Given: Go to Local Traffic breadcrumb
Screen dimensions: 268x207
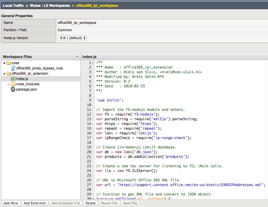Looking at the screenshot, I should pyautogui.click(x=13, y=6).
